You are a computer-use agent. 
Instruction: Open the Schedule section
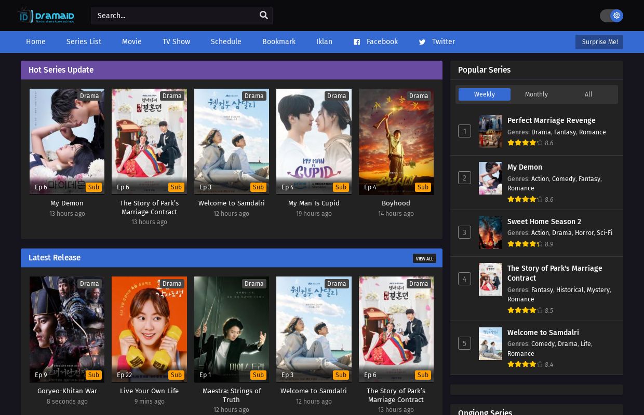(226, 42)
